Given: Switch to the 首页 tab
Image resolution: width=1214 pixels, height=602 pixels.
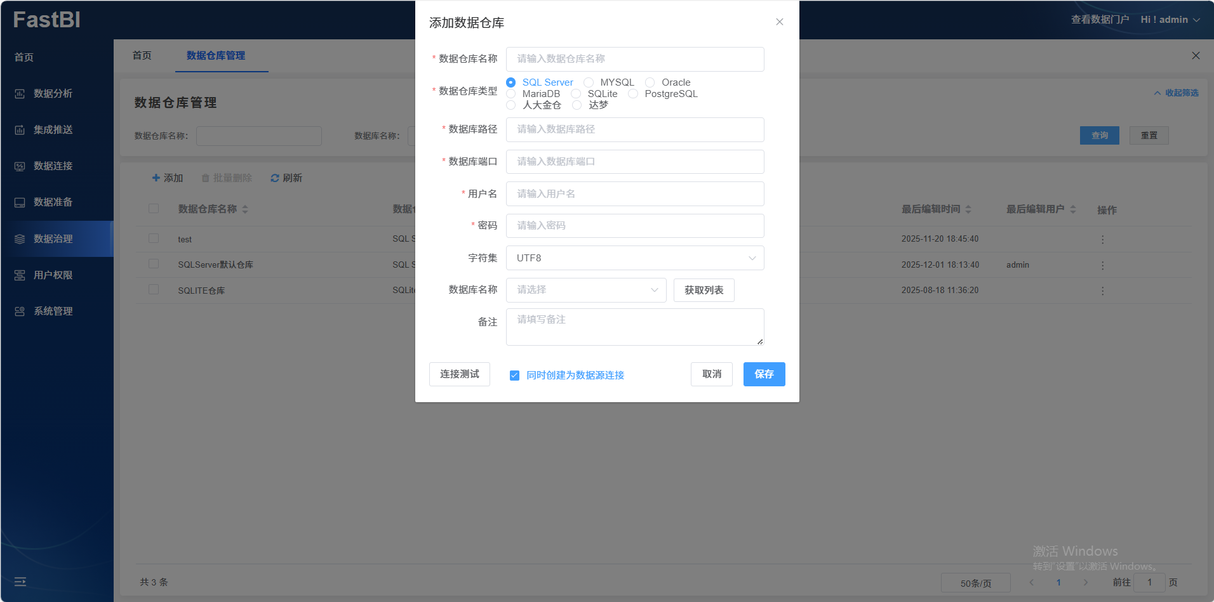Looking at the screenshot, I should 142,56.
